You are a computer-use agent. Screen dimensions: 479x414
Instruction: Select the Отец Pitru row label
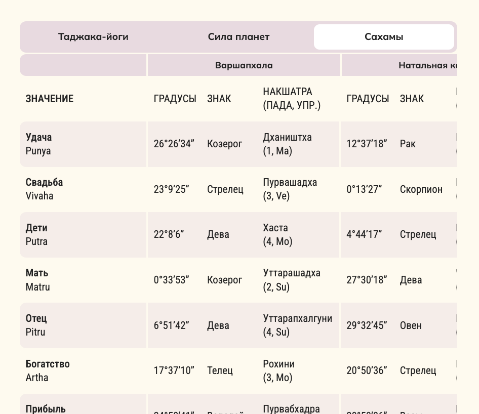[36, 325]
